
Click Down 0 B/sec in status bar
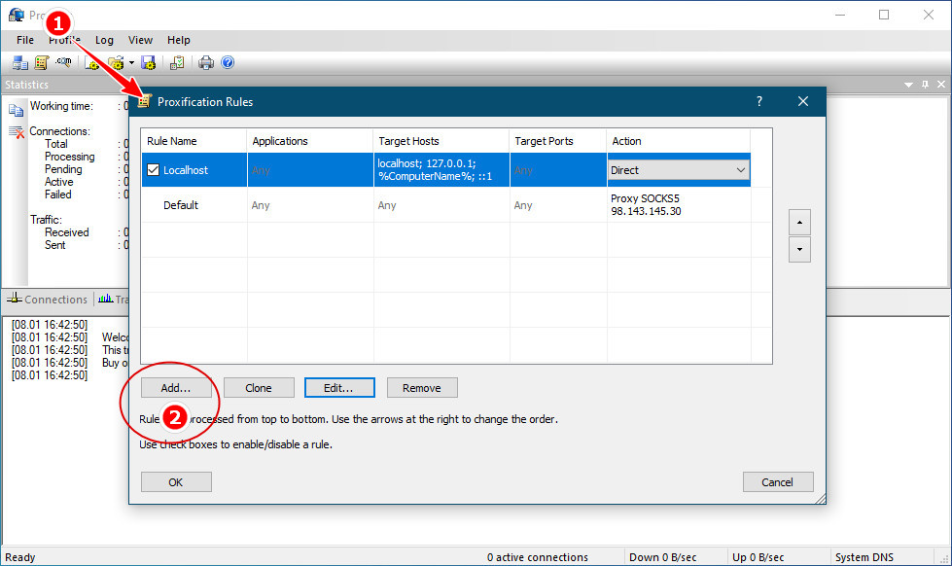click(663, 557)
